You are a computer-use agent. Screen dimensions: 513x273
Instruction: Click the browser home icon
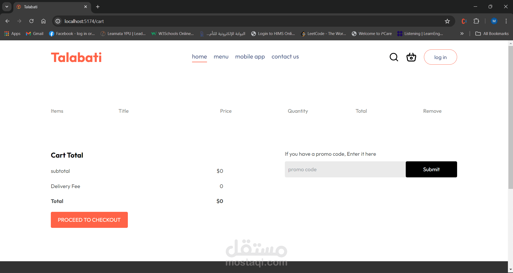[x=43, y=21]
